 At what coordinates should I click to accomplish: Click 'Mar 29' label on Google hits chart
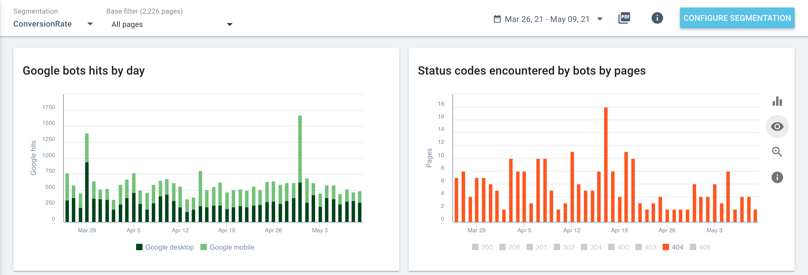87,230
